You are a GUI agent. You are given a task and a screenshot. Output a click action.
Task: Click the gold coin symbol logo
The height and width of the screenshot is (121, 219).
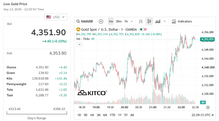[x=78, y=29]
